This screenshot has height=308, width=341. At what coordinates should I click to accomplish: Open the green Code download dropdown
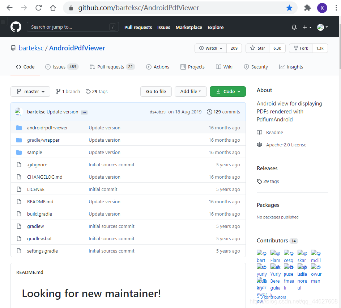coord(228,92)
